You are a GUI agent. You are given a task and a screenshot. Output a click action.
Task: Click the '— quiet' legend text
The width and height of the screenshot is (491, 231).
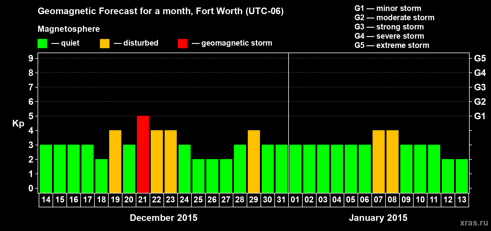(x=65, y=43)
